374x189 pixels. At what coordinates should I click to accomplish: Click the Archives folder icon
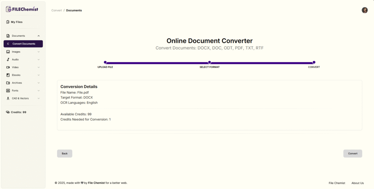click(x=8, y=83)
